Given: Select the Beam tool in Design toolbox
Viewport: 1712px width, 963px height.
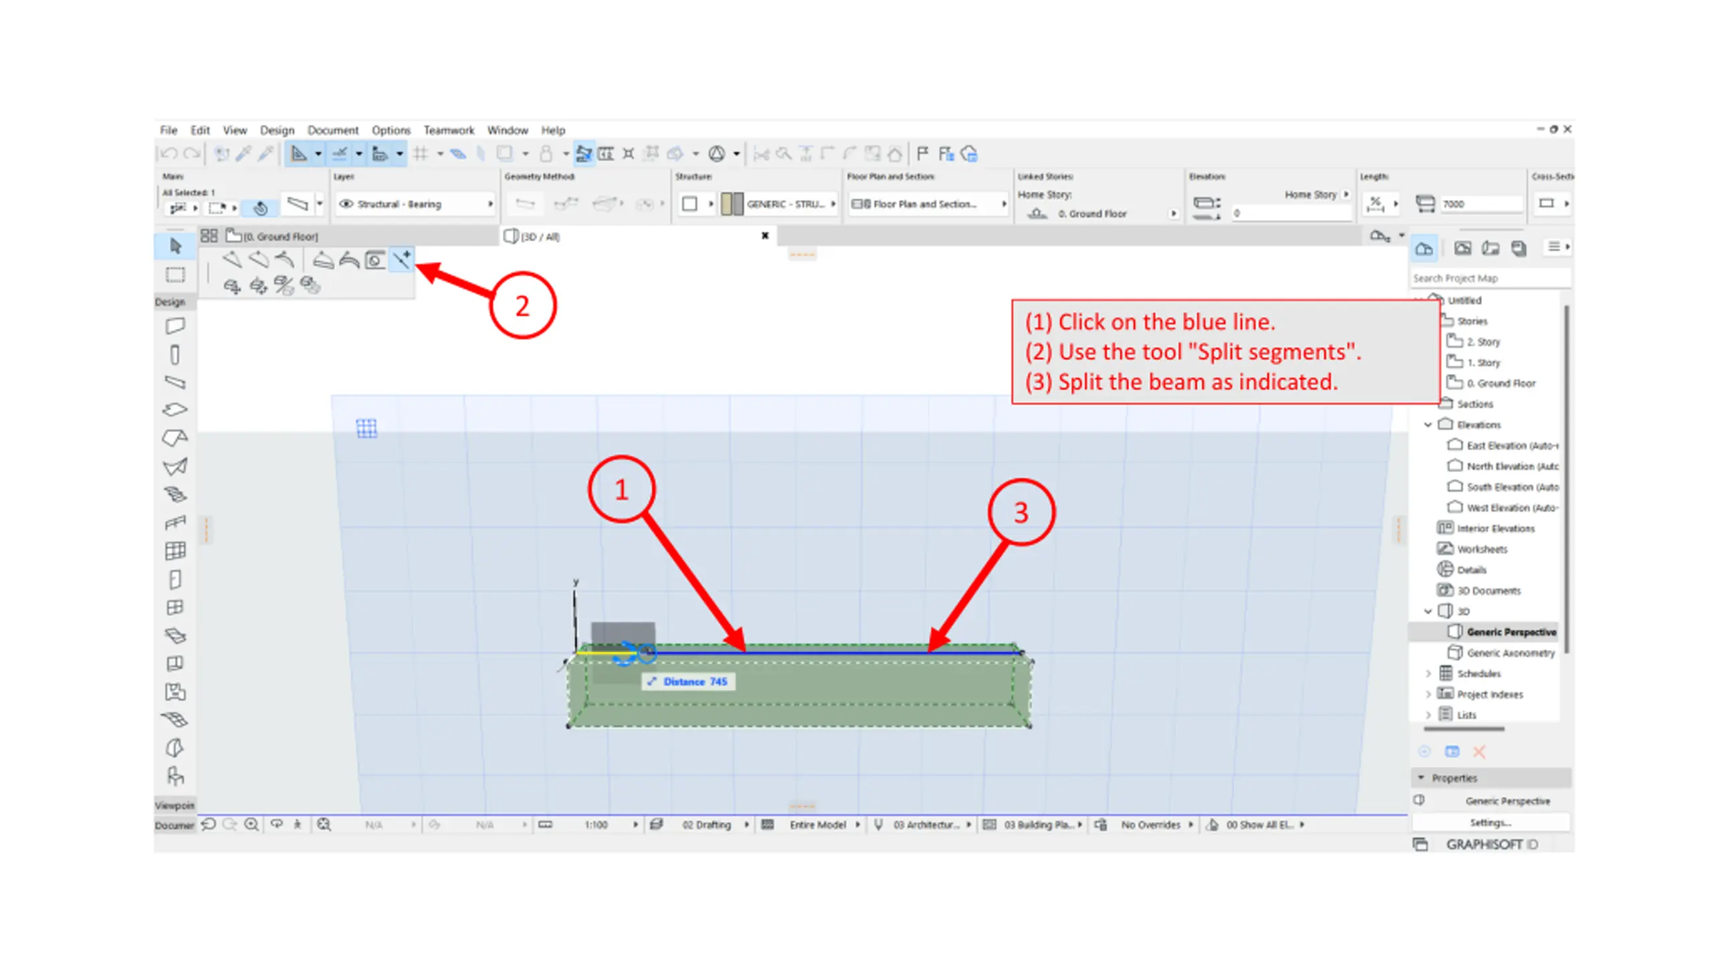Looking at the screenshot, I should pos(175,383).
